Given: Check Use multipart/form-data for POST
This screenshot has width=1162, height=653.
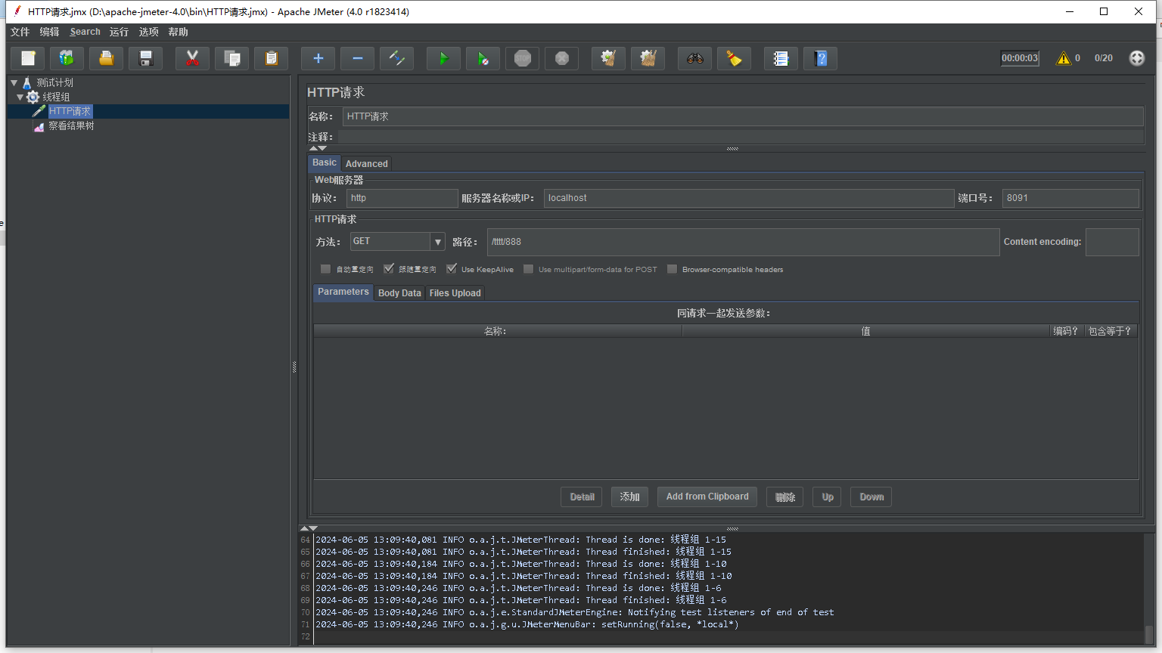Looking at the screenshot, I should [528, 269].
